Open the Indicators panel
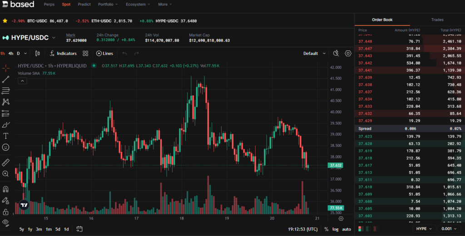Image resolution: width=465 pixels, height=236 pixels. (x=63, y=53)
